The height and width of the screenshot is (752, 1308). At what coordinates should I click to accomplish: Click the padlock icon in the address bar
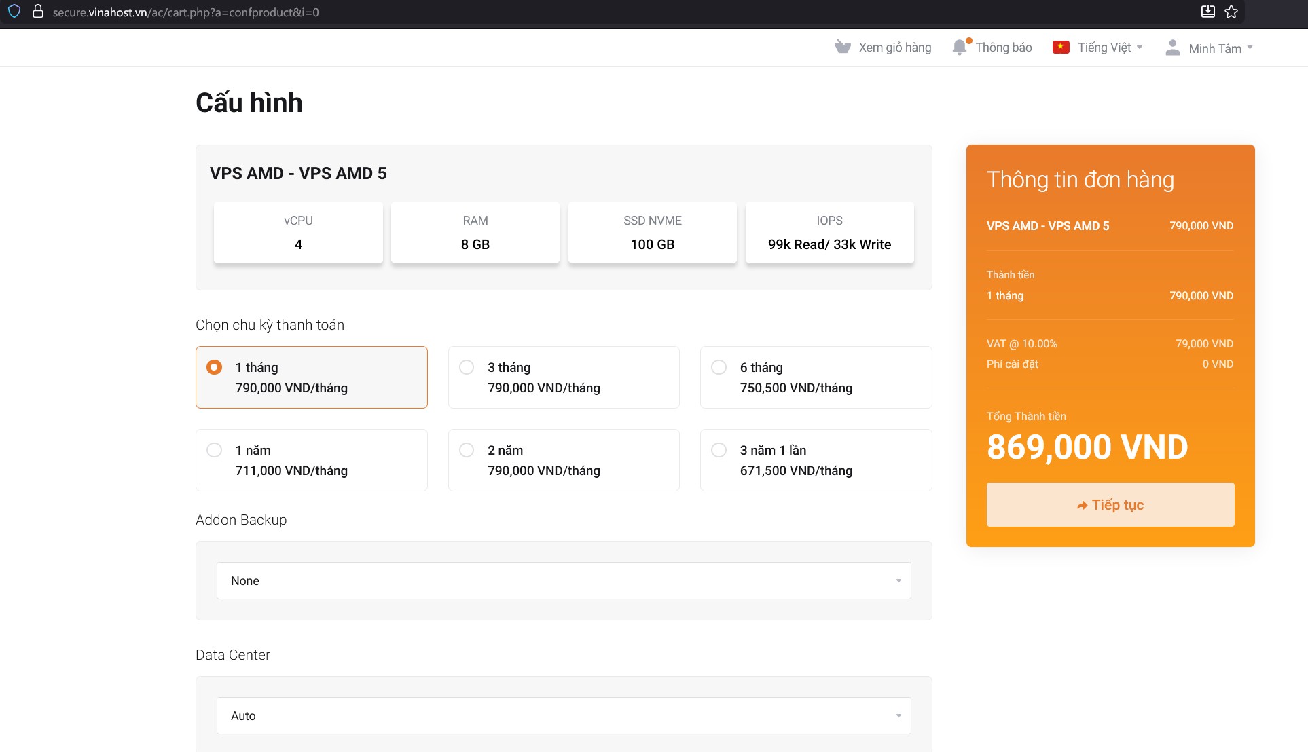39,12
